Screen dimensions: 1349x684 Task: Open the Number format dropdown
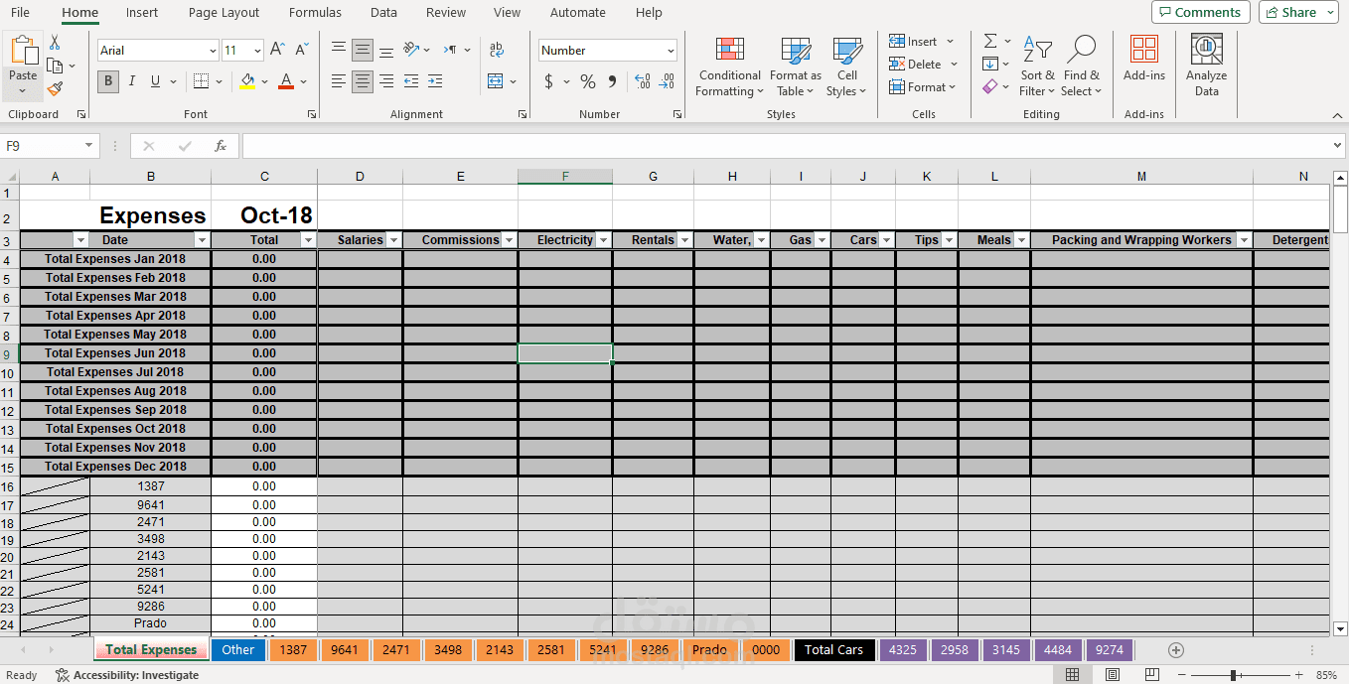pyautogui.click(x=671, y=51)
